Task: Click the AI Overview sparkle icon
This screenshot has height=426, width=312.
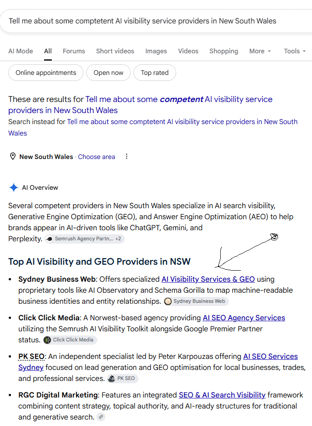Action: pyautogui.click(x=13, y=187)
